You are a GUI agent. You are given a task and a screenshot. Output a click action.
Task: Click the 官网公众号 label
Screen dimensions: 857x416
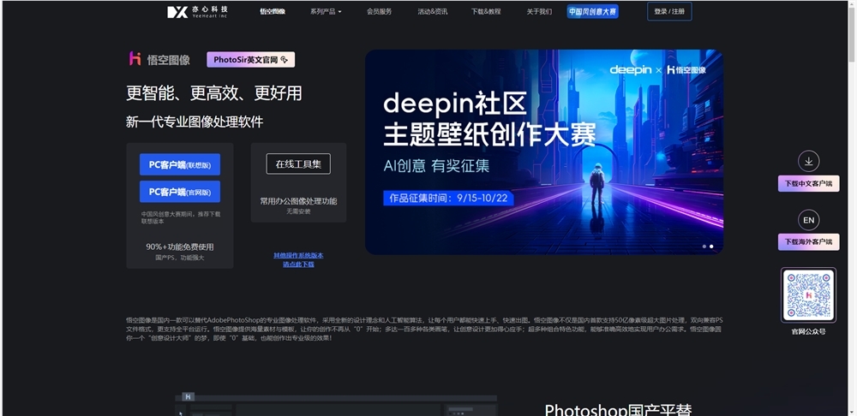(x=808, y=331)
